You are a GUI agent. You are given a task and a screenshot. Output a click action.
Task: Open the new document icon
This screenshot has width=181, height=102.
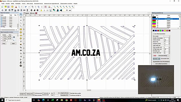pyautogui.click(x=2, y=7)
